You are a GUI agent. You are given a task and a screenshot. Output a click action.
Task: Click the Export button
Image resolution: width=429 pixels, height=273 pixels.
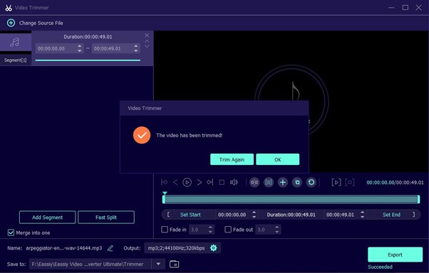pos(395,255)
